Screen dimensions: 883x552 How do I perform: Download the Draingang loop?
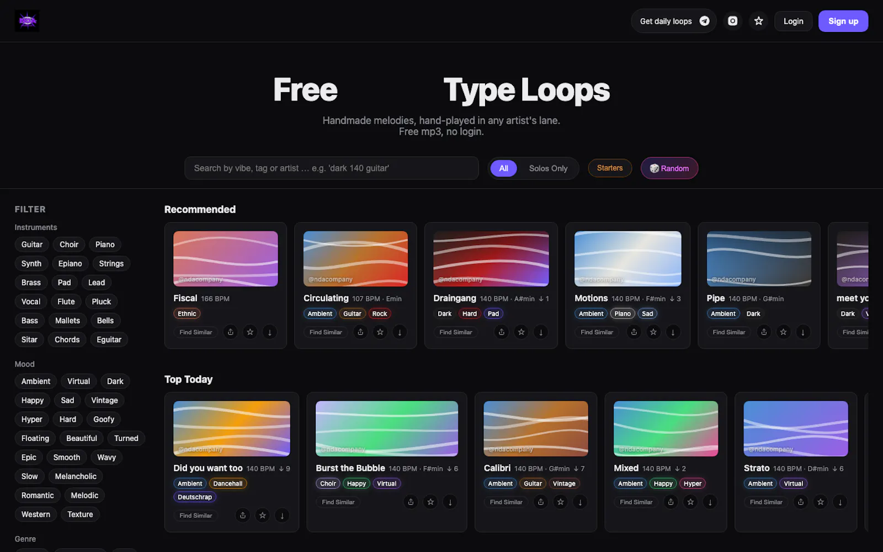(x=541, y=332)
